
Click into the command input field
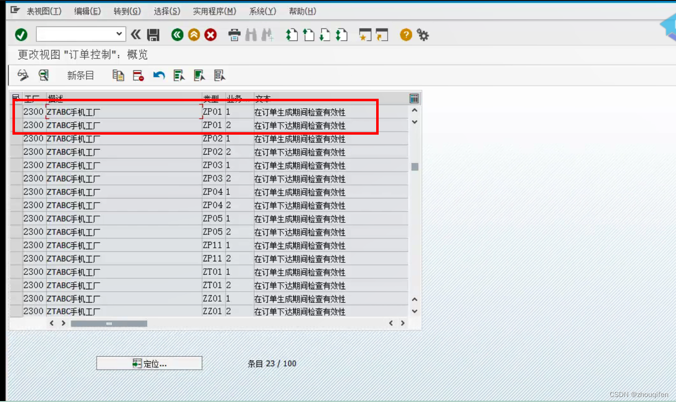[75, 34]
